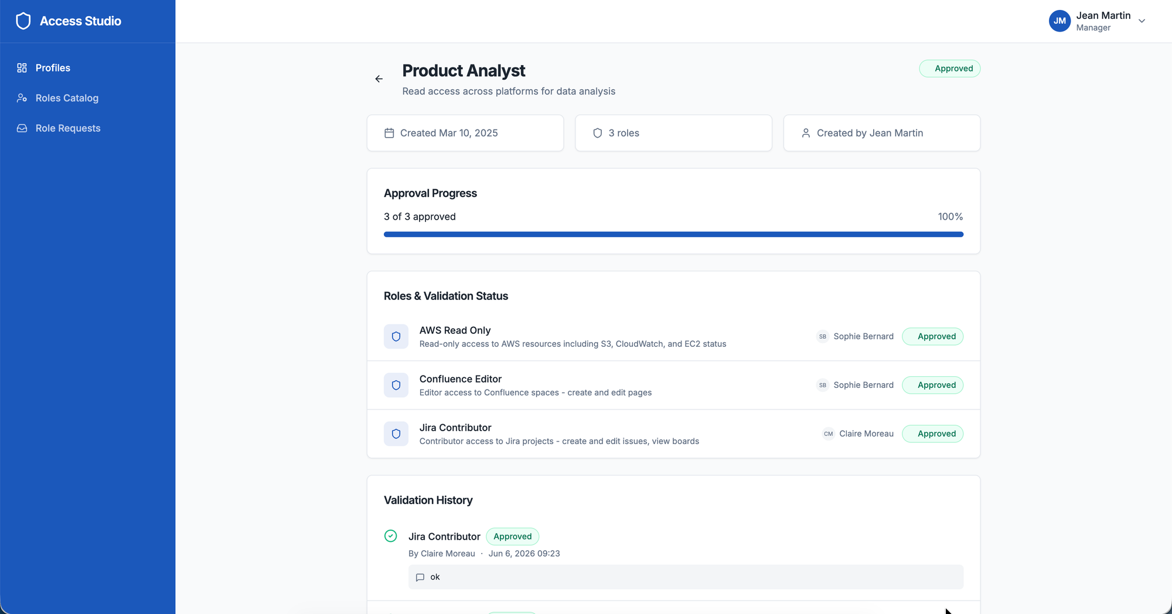Click 'By Claire Moreau' in history entry
This screenshot has width=1172, height=614.
[442, 554]
